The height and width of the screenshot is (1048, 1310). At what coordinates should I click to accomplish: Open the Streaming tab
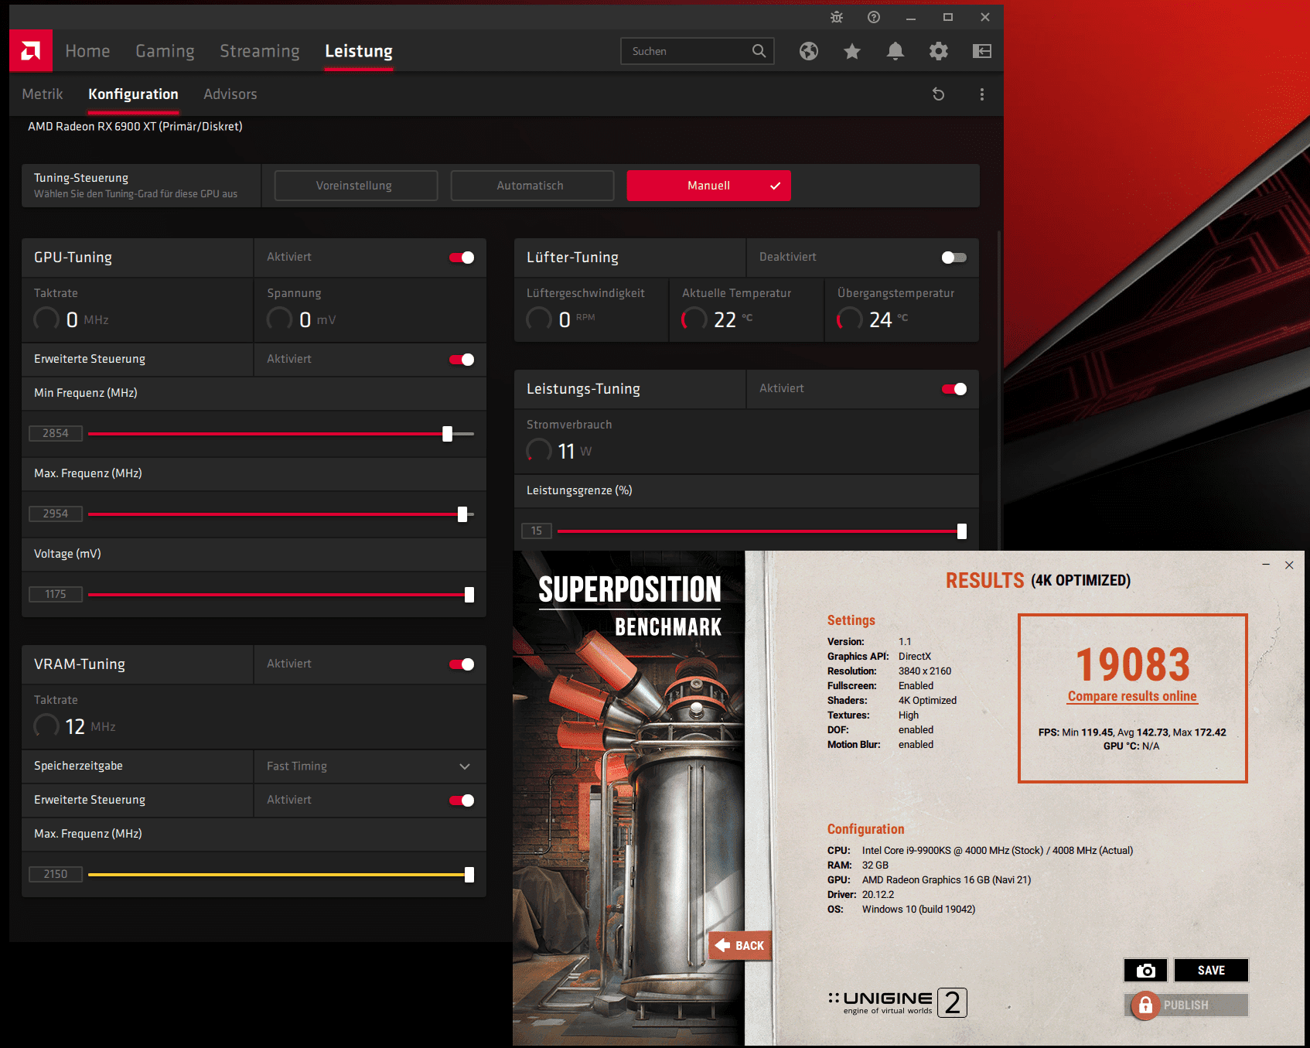coord(260,51)
